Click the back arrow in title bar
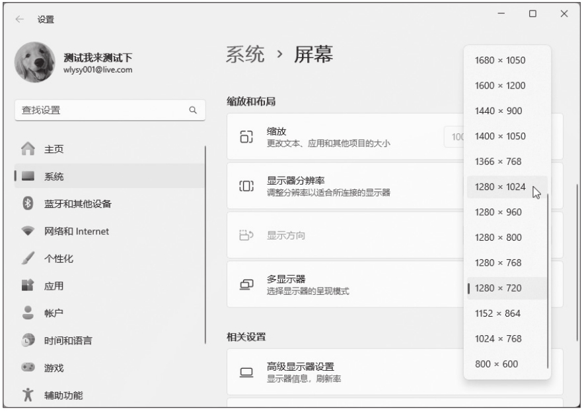The height and width of the screenshot is (411, 584). tap(19, 19)
